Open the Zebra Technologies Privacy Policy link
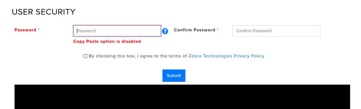This screenshot has width=361, height=109. (x=226, y=56)
